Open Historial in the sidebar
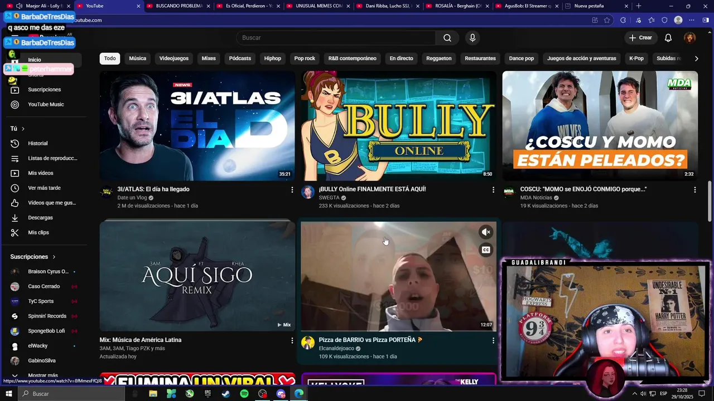Screen dimensions: 714x401 coord(45,144)
